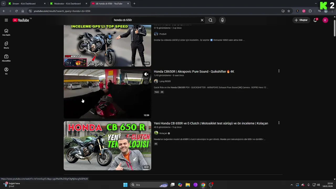Open the Yeni Honda CB 650R E-Clutch title
The image size is (336, 189).
pyautogui.click(x=211, y=123)
